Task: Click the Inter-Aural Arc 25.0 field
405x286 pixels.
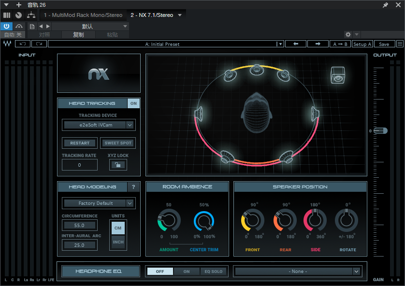Action: pos(80,245)
